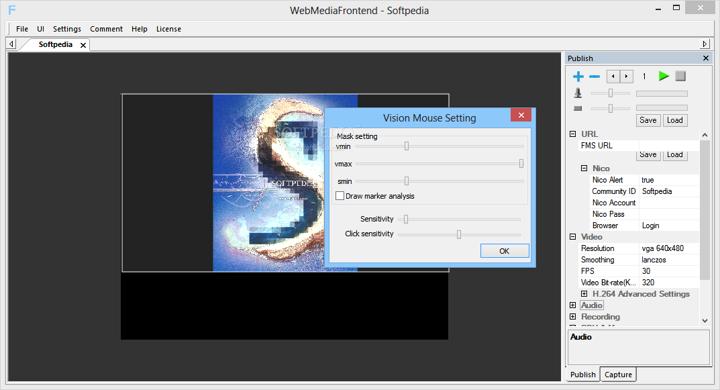Collapse the URL section
720x390 pixels.
click(x=572, y=134)
